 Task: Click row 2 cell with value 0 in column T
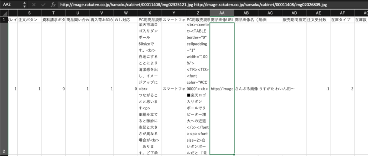(x=54, y=89)
